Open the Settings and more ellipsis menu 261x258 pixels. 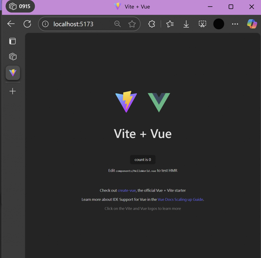tap(235, 24)
